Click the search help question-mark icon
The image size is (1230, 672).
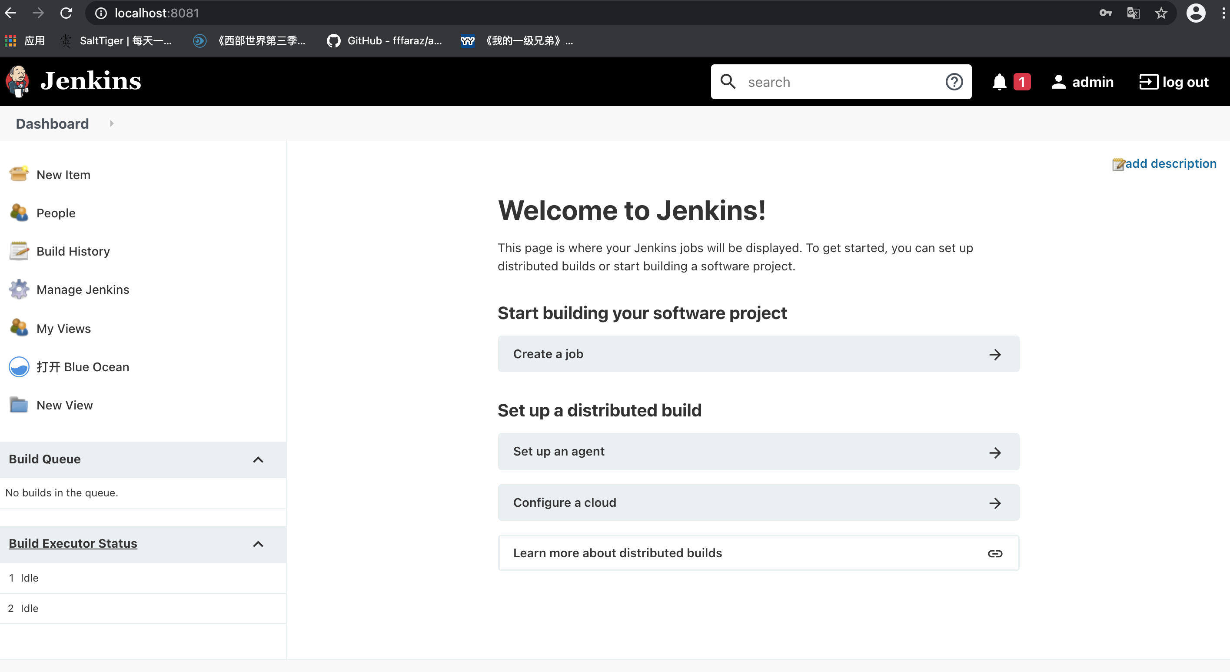954,82
